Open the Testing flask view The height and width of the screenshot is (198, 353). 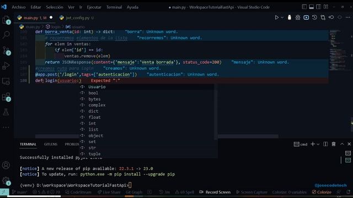[6, 112]
